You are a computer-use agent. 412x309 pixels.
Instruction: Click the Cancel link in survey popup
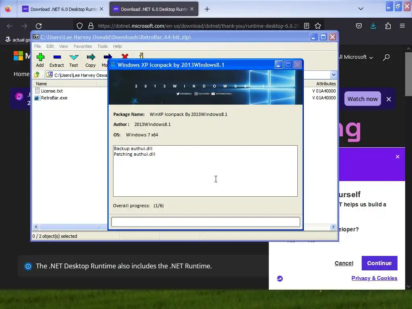coord(344,263)
